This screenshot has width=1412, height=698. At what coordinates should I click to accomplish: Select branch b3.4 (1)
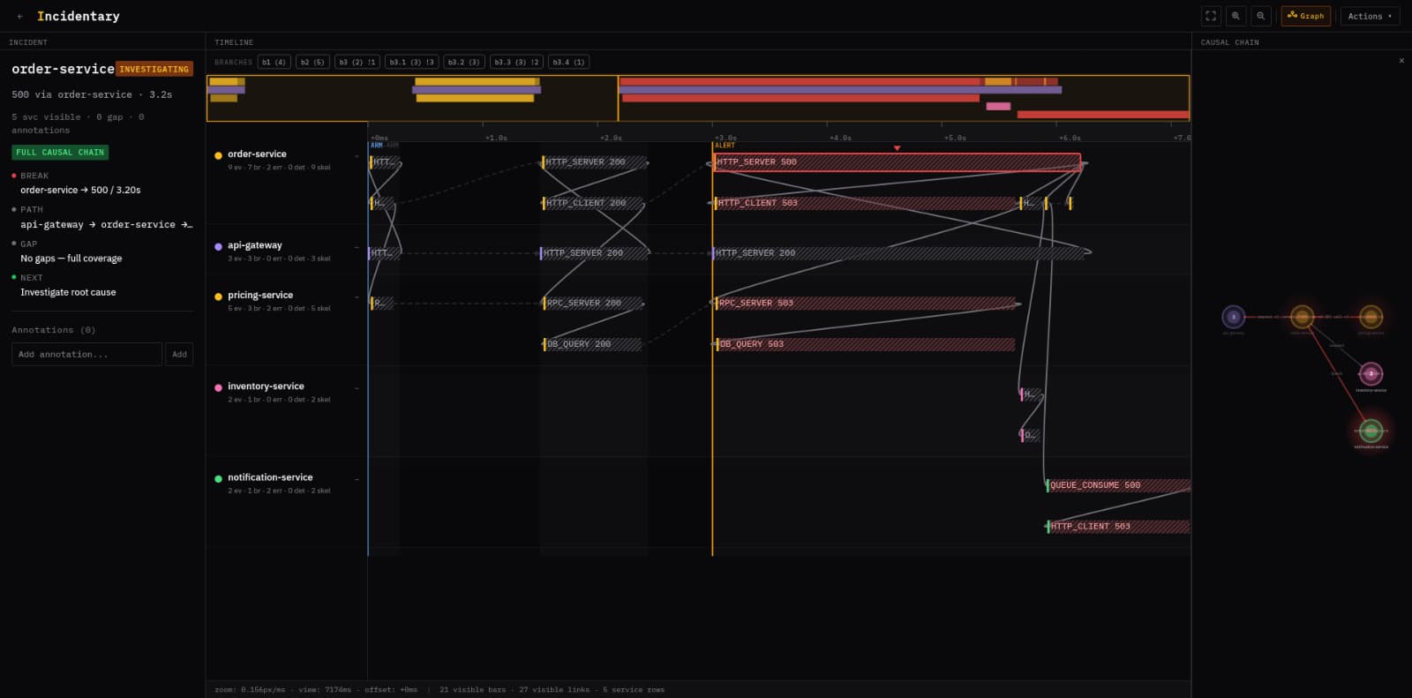[x=568, y=62]
